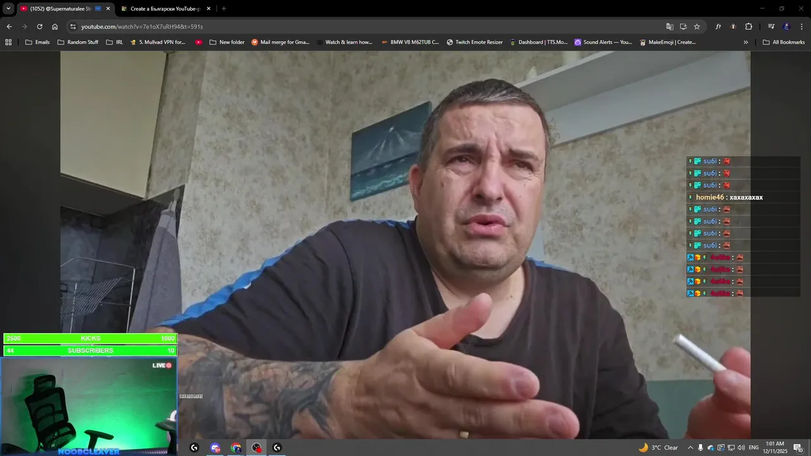
Task: Open 'Watch & learn how...' bookmark
Action: [x=344, y=42]
